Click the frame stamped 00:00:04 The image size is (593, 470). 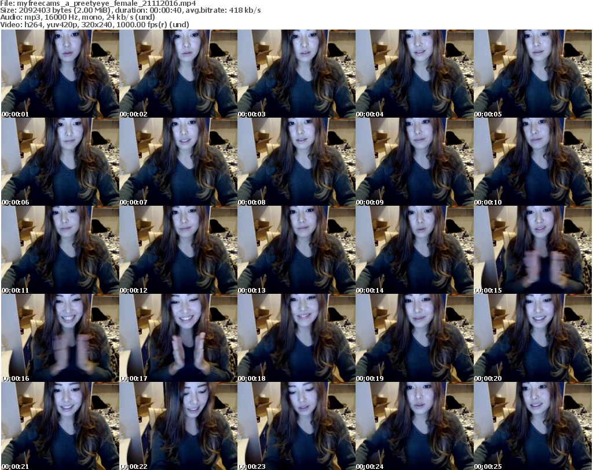tap(415, 74)
